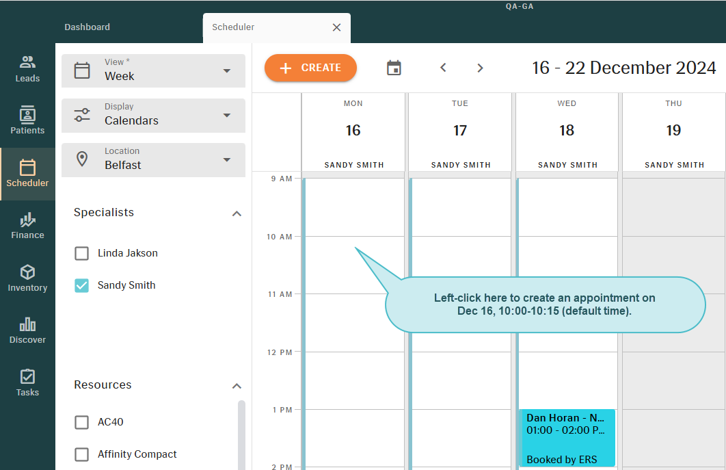726x470 pixels.
Task: Close the Scheduler tab
Action: pos(336,27)
